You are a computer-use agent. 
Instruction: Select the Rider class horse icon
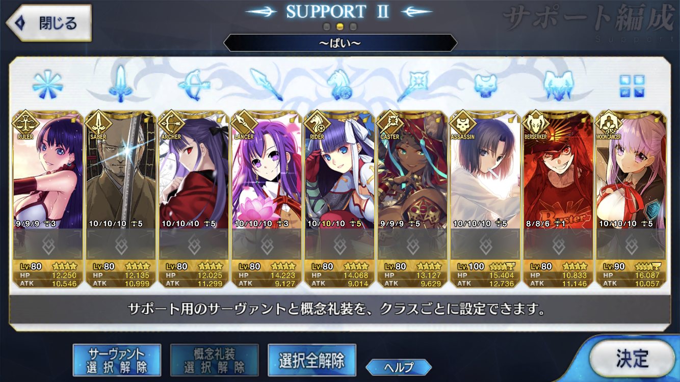coord(339,84)
